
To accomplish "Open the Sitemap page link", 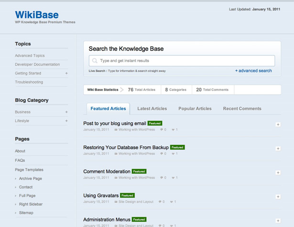I will [26, 213].
